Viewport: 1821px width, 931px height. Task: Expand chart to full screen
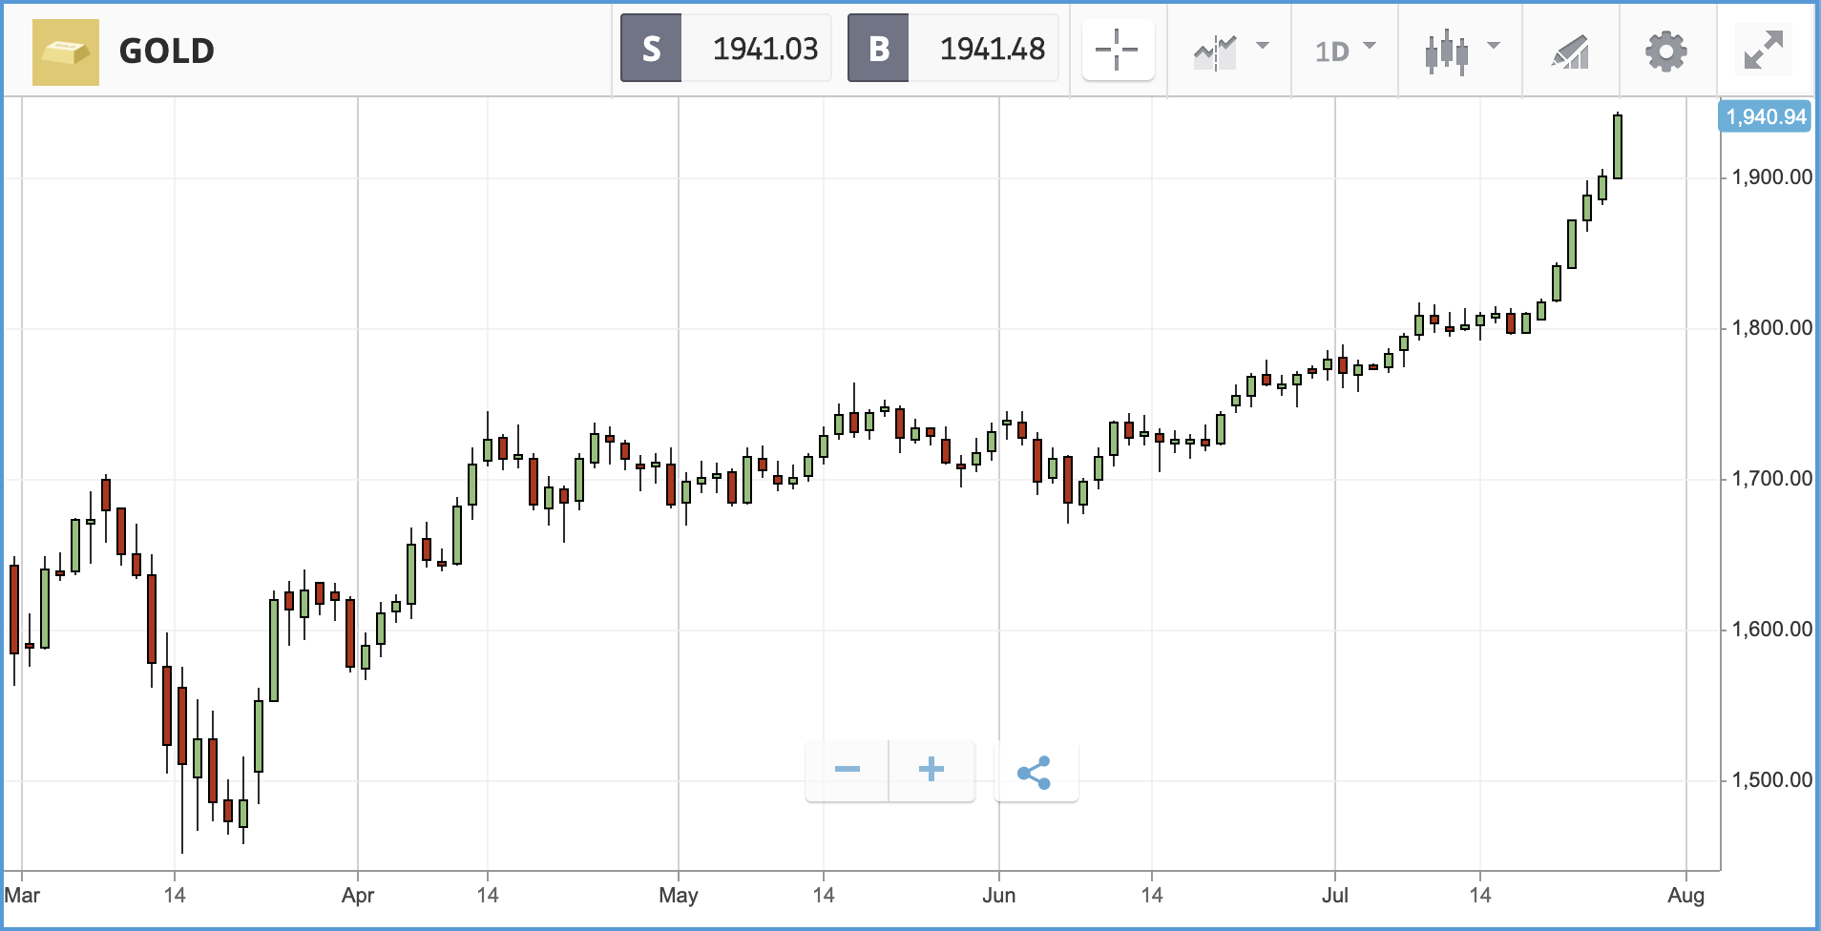click(1763, 51)
